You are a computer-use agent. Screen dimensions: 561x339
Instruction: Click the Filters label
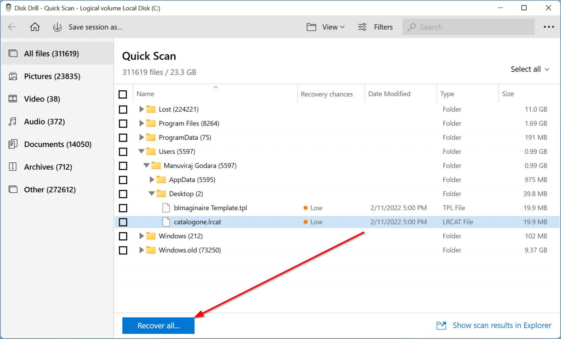(383, 27)
